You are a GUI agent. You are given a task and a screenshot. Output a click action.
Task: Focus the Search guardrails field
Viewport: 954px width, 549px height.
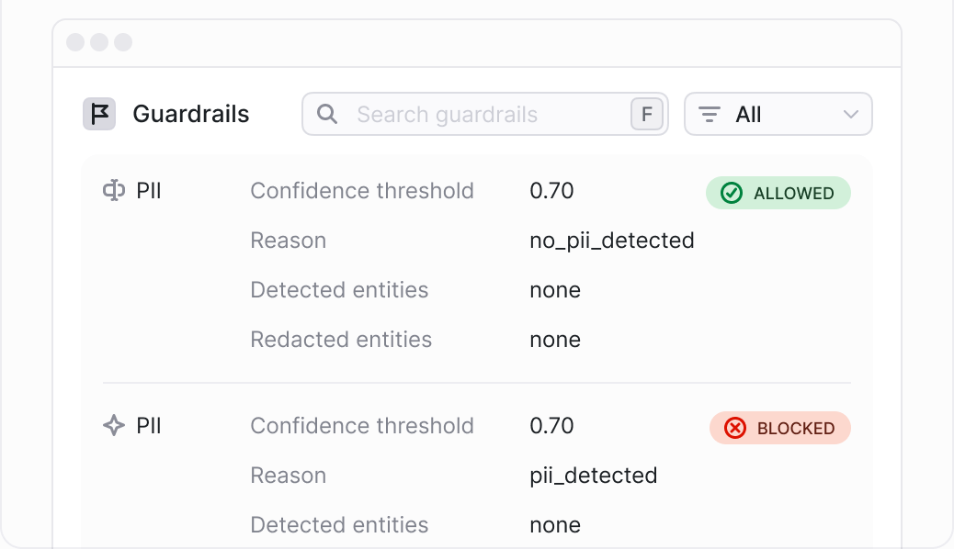point(485,114)
